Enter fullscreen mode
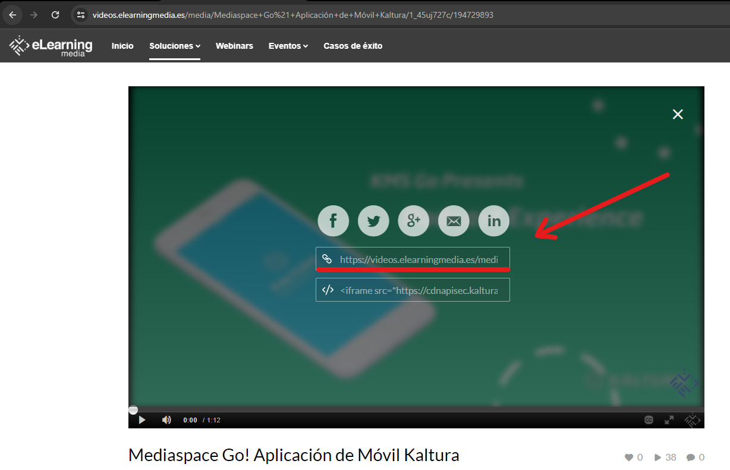Image resolution: width=730 pixels, height=470 pixels. pos(669,420)
